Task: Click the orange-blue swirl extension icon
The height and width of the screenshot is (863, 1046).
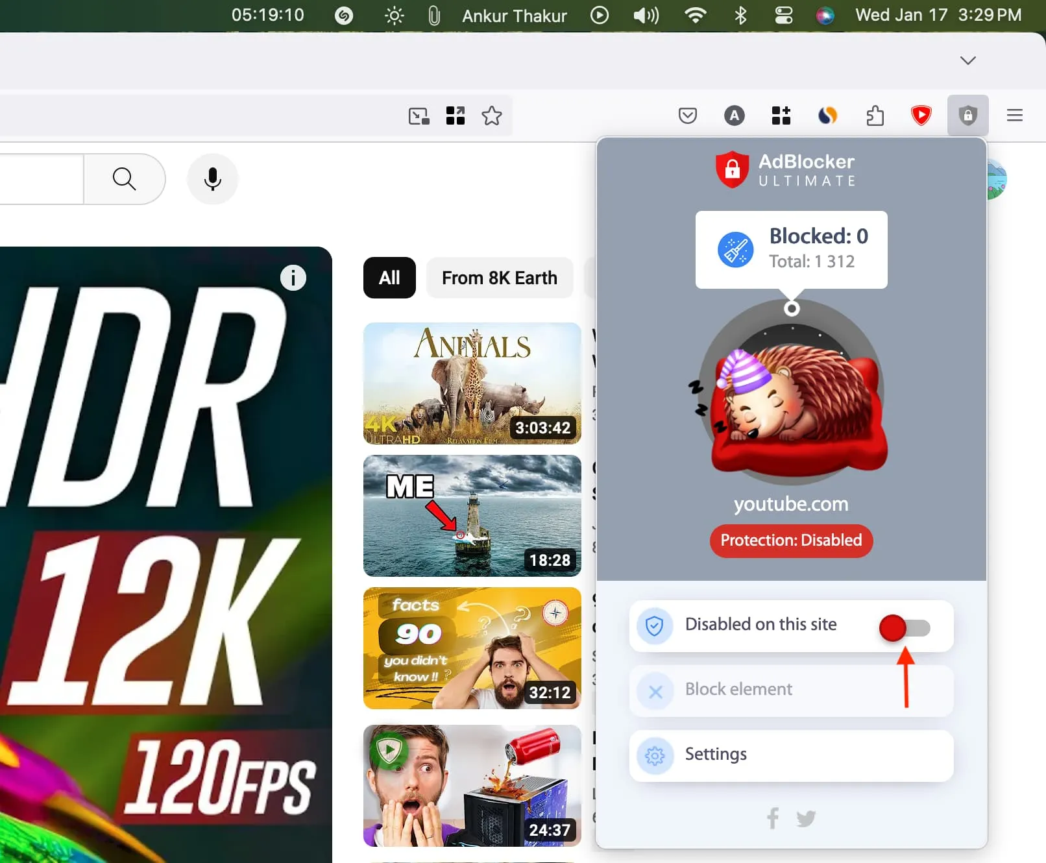Action: click(x=827, y=115)
